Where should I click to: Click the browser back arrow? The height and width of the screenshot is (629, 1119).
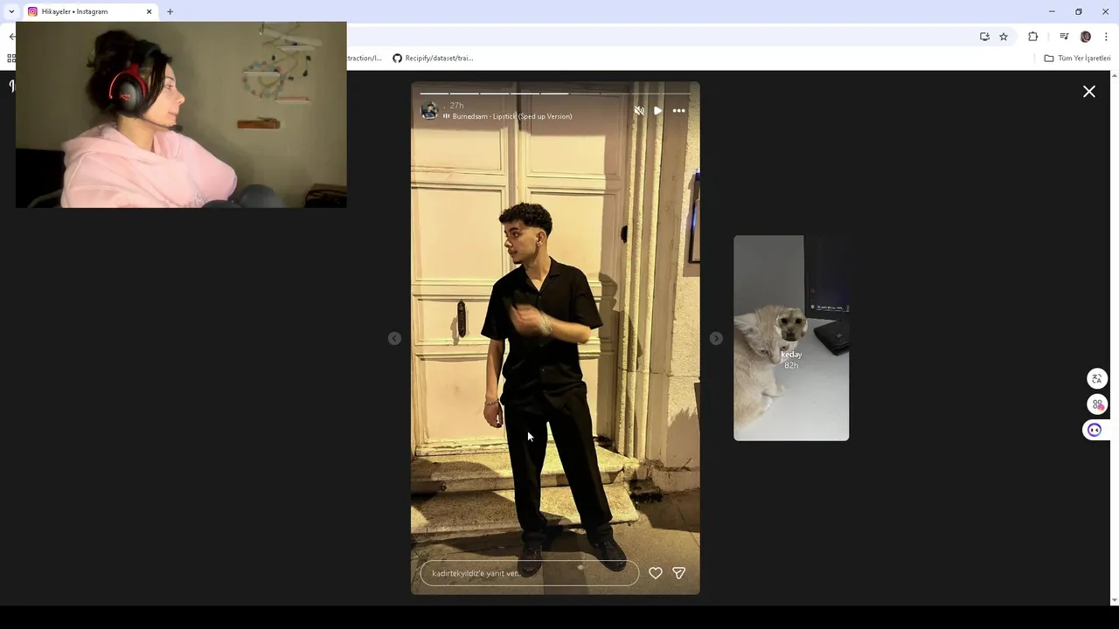(11, 37)
